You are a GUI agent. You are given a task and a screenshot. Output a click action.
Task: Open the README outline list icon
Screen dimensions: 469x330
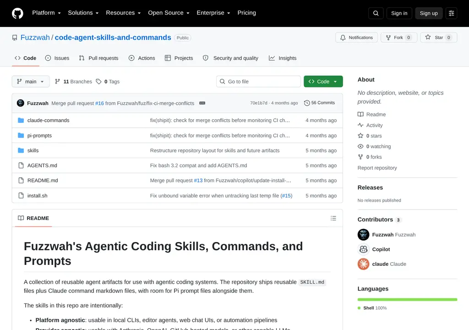[x=333, y=218]
